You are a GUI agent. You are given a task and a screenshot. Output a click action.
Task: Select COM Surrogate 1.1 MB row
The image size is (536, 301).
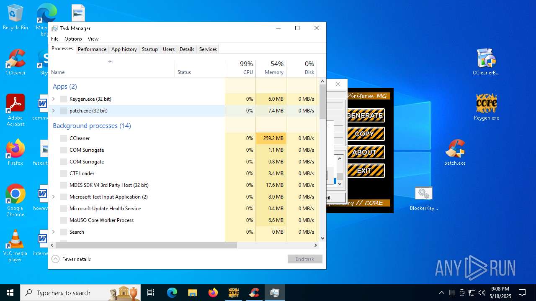(x=184, y=150)
